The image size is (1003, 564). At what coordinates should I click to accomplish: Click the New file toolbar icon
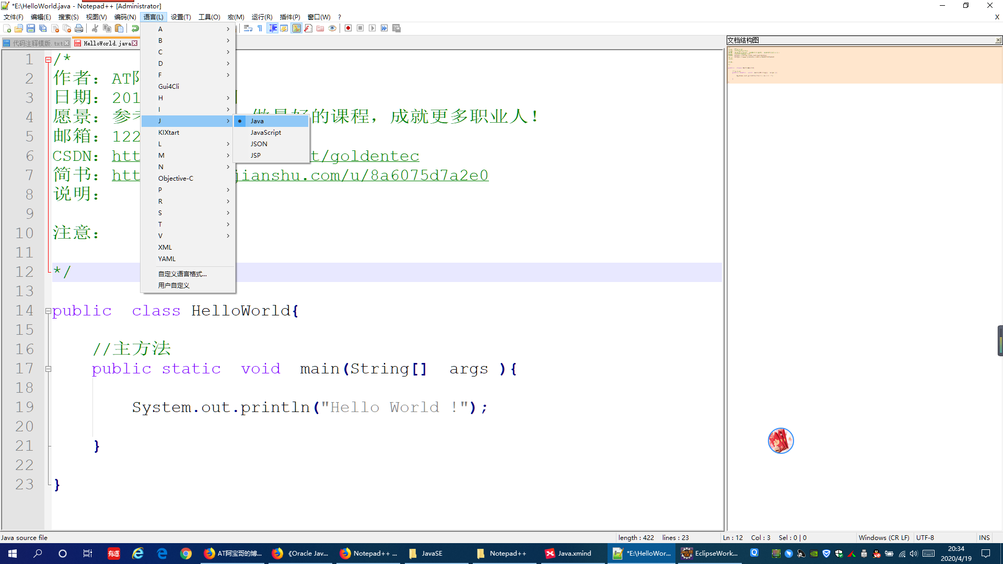click(x=7, y=28)
